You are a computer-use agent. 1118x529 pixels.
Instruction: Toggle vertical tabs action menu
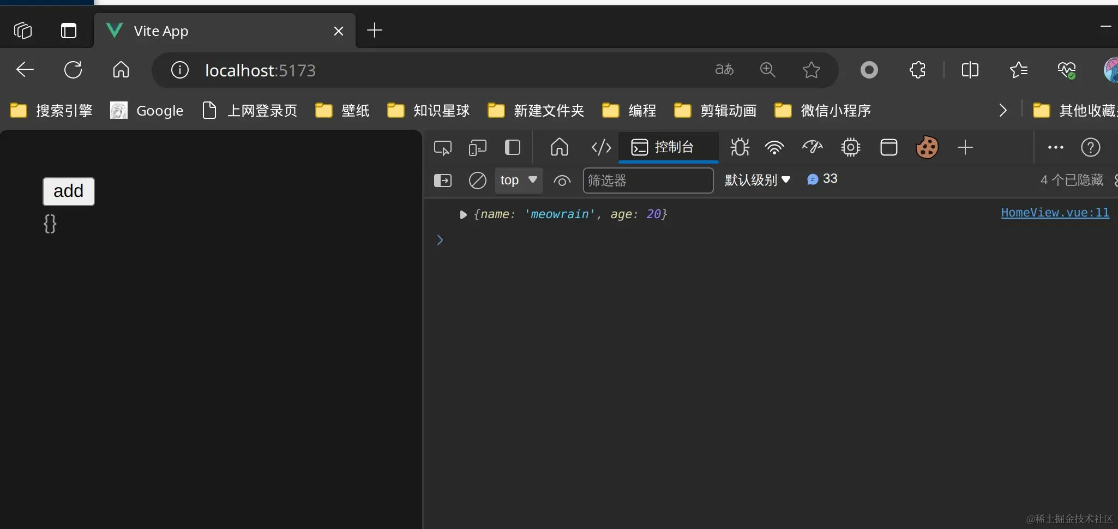click(x=69, y=31)
